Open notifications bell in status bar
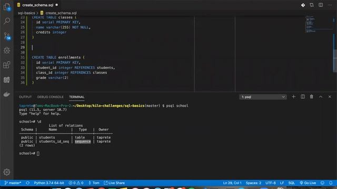Viewport: 337px width, 189px height. [331, 183]
